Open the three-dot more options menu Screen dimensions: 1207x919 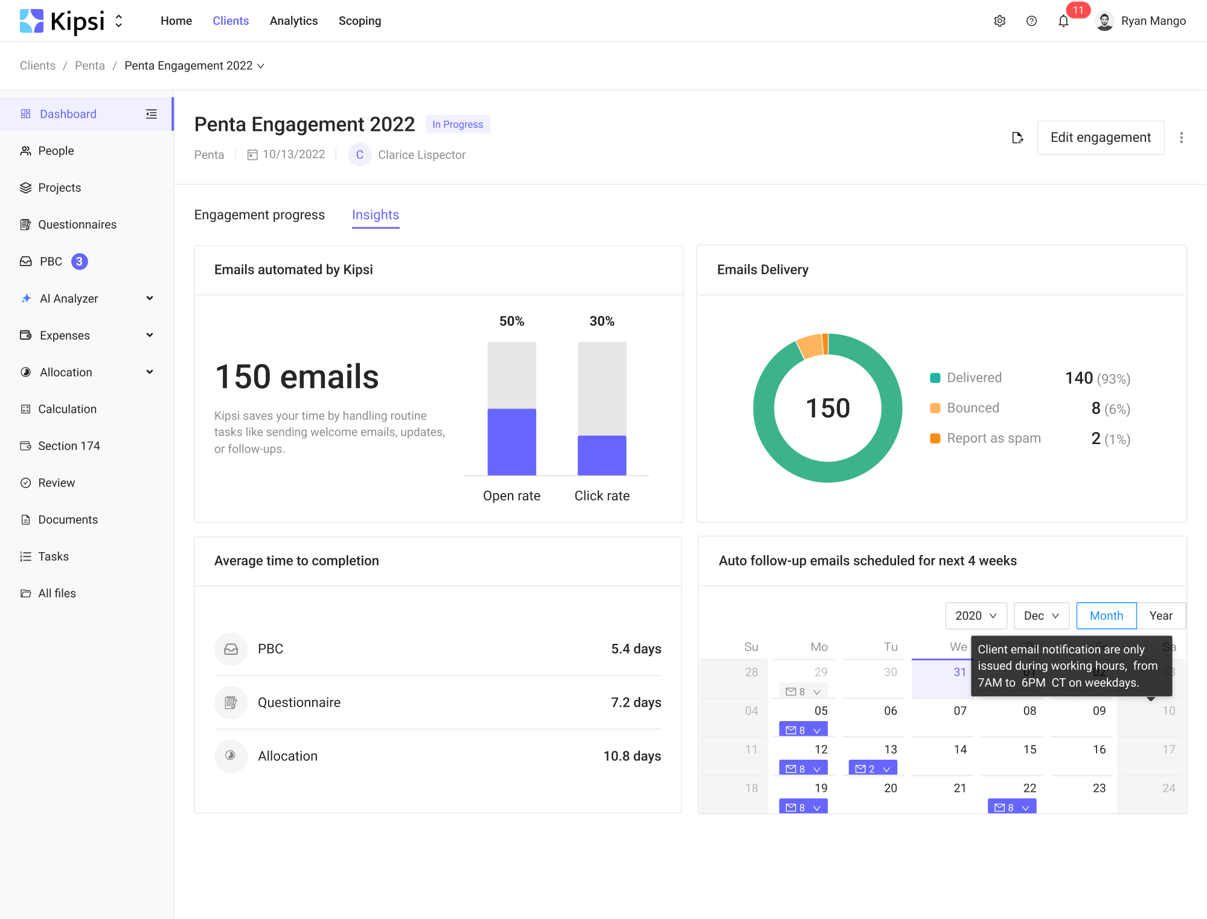(1181, 138)
